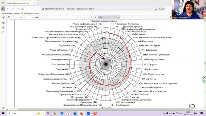Screen dimensions: 206x116
Task: Zoom in the PDF with the plus button
Action: [x=96, y=17]
